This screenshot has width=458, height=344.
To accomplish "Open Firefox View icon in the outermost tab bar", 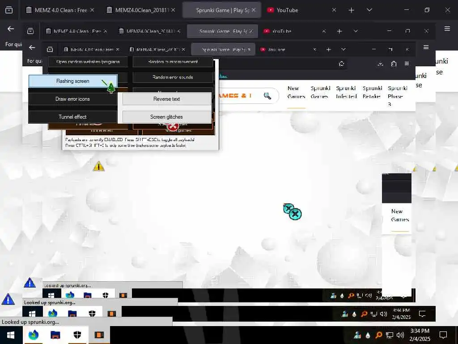I will tap(9, 10).
